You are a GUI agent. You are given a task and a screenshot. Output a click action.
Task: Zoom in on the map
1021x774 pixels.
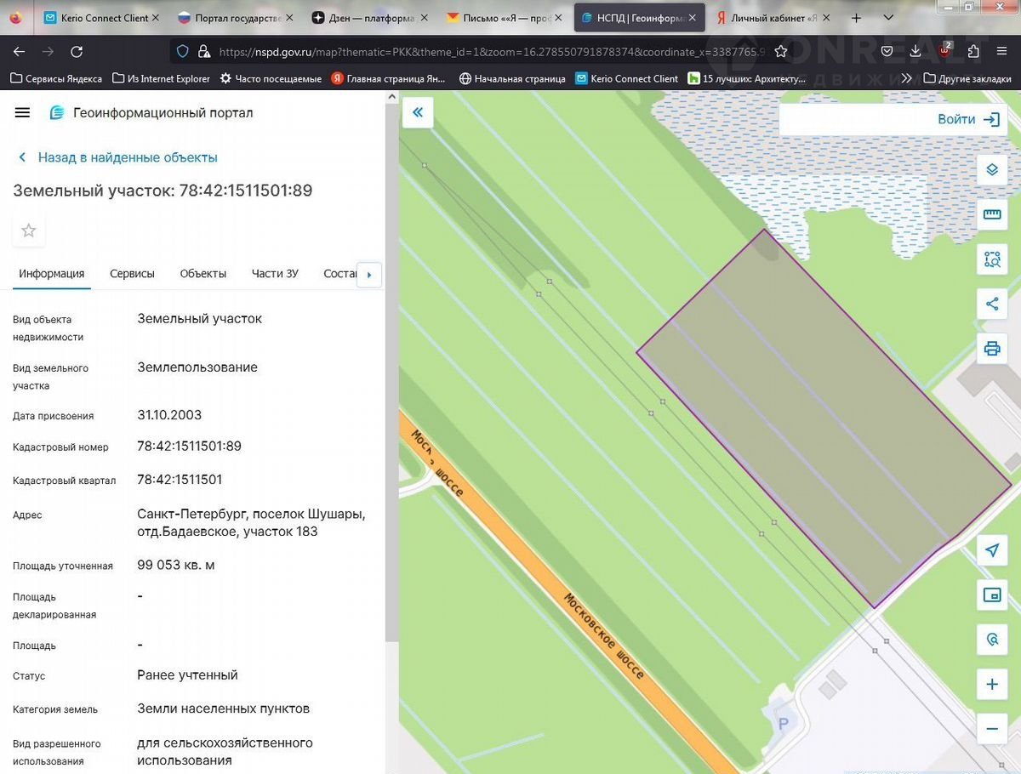(x=991, y=685)
